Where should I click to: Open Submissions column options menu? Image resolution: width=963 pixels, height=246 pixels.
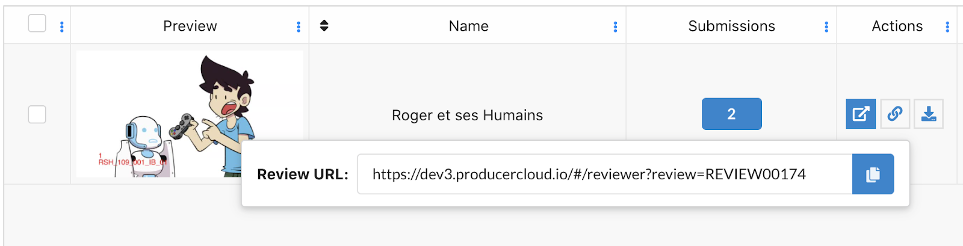tap(826, 26)
